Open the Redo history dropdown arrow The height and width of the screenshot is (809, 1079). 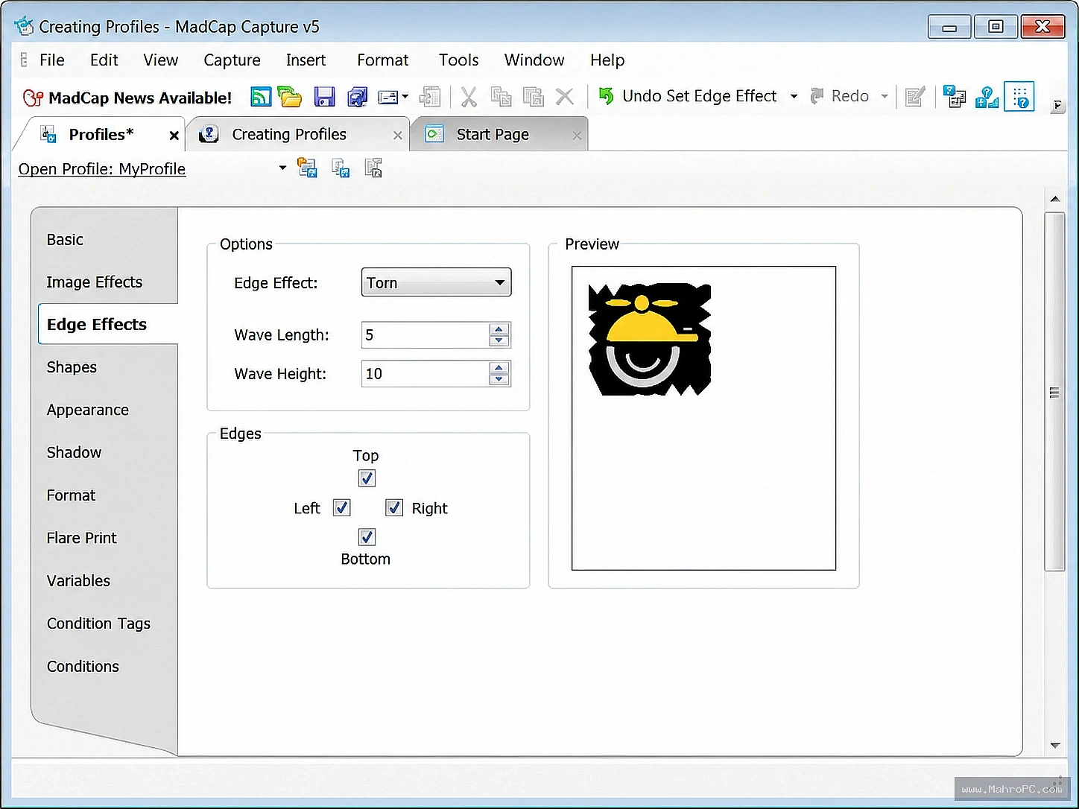(x=885, y=96)
